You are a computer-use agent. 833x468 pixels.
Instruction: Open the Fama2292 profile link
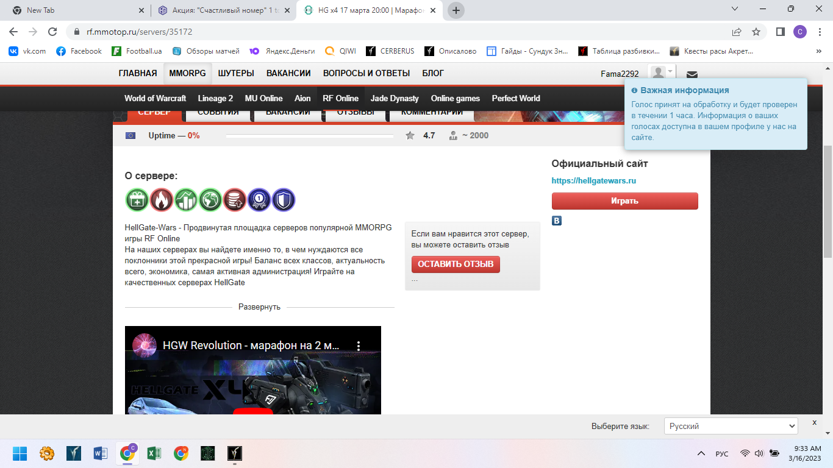(620, 74)
